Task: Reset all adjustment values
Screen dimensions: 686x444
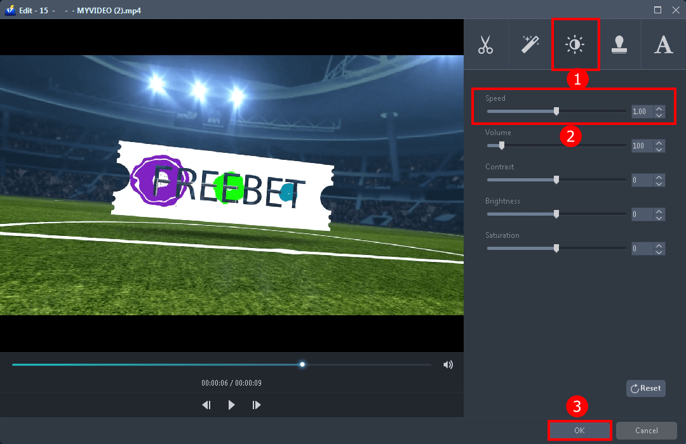Action: tap(645, 388)
